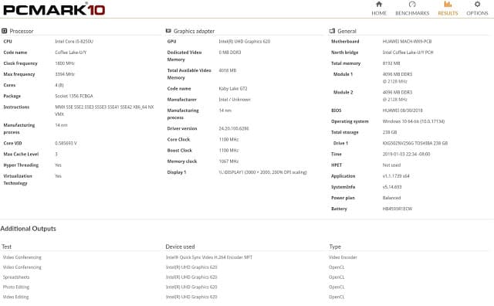Select the General section heading

(x=347, y=31)
